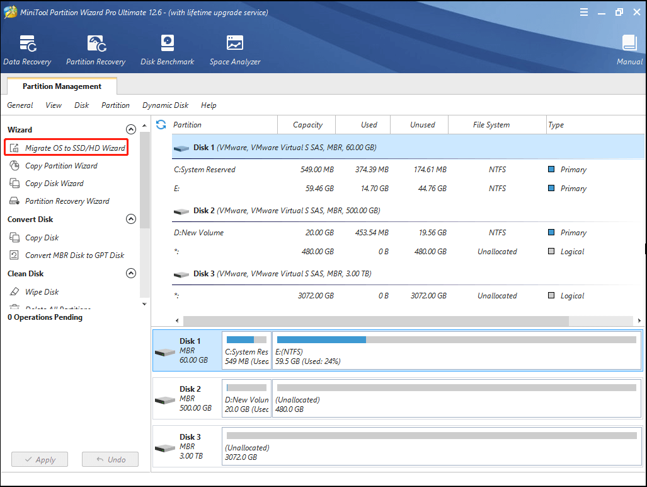Open the General menu
The height and width of the screenshot is (487, 647).
click(x=20, y=105)
